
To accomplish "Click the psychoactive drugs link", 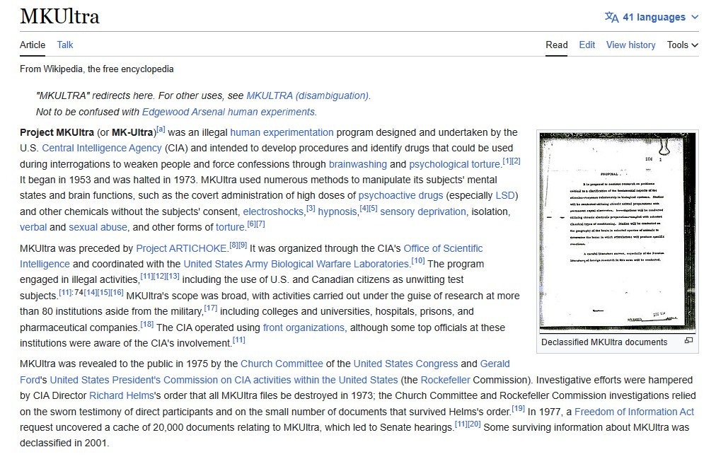I will pyautogui.click(x=400, y=195).
